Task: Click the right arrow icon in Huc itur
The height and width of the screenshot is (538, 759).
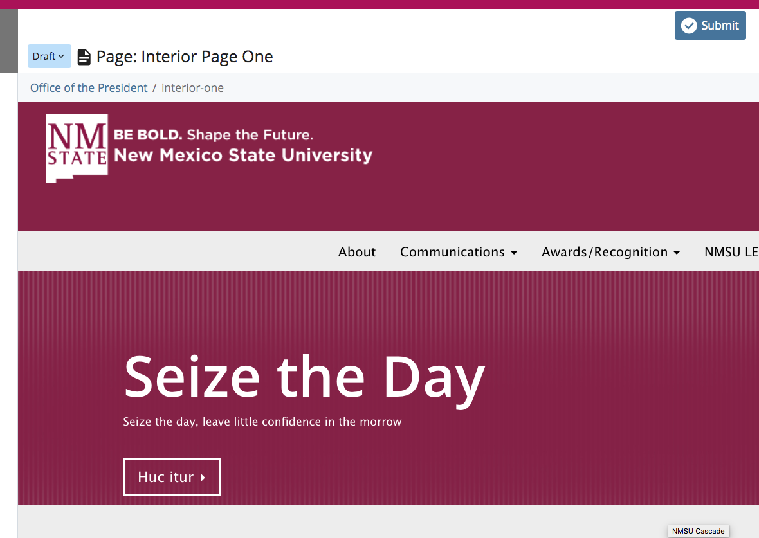Action: (x=203, y=478)
